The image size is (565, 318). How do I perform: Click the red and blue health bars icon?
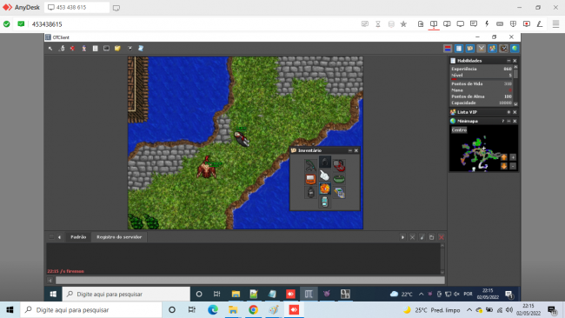pos(448,49)
